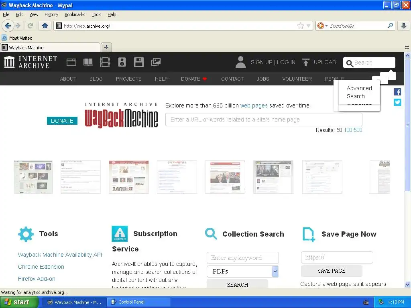Click the Archive-It subscription service icon

tap(120, 234)
